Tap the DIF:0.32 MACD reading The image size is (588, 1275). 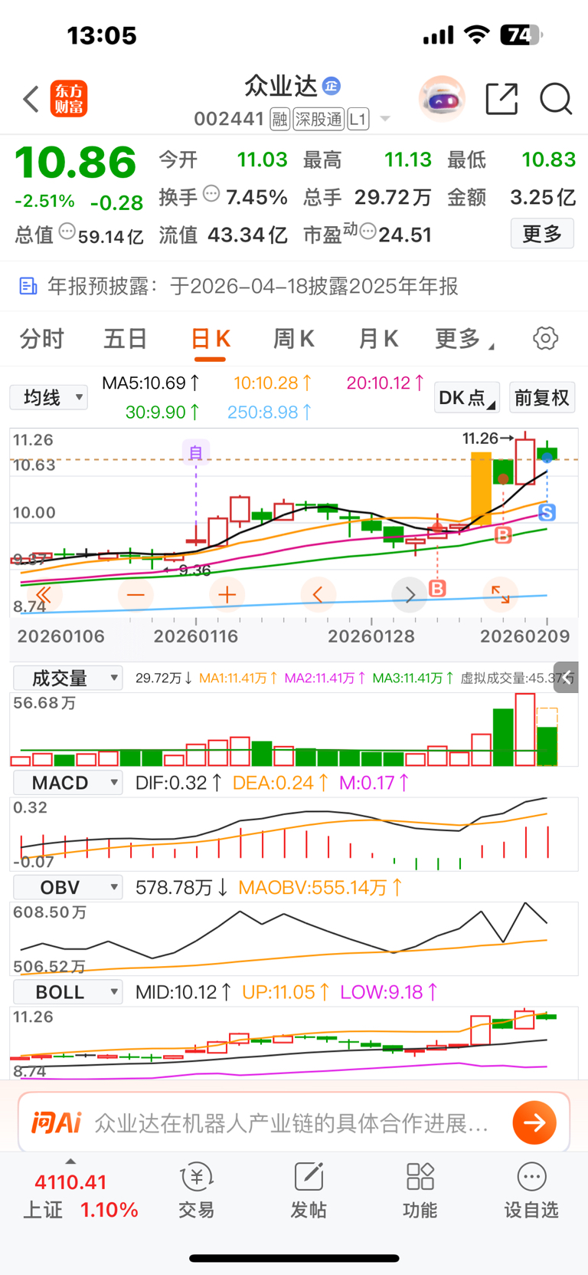(178, 783)
